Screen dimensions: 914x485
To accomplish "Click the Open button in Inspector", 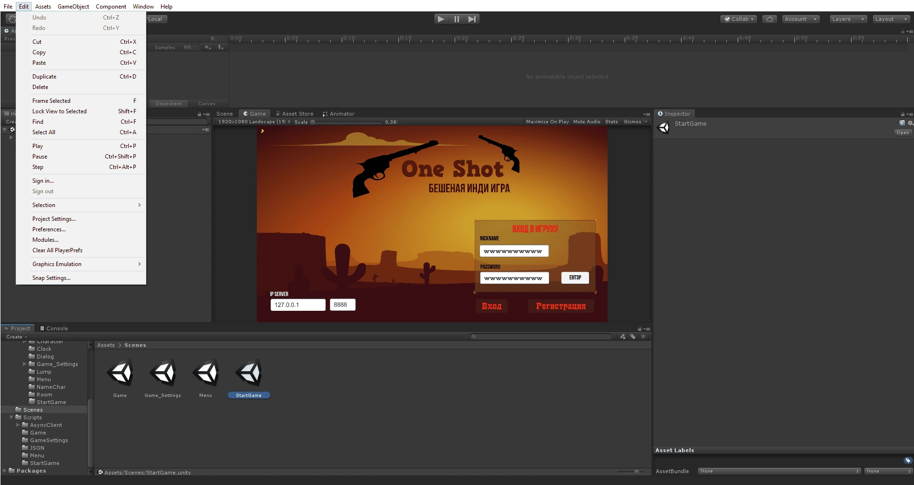I will [903, 133].
